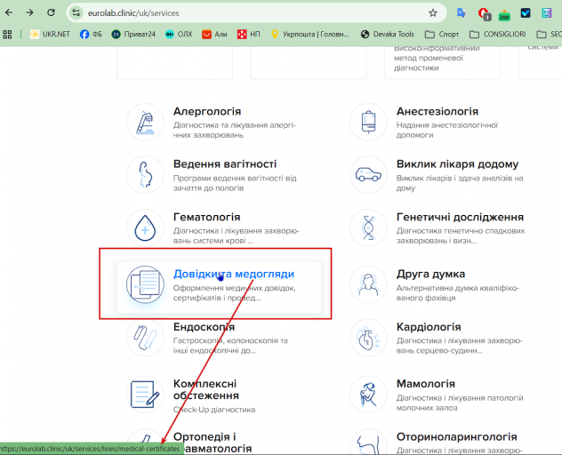Click the Друга думка person icon
Image resolution: width=562 pixels, height=455 pixels.
pos(368,285)
